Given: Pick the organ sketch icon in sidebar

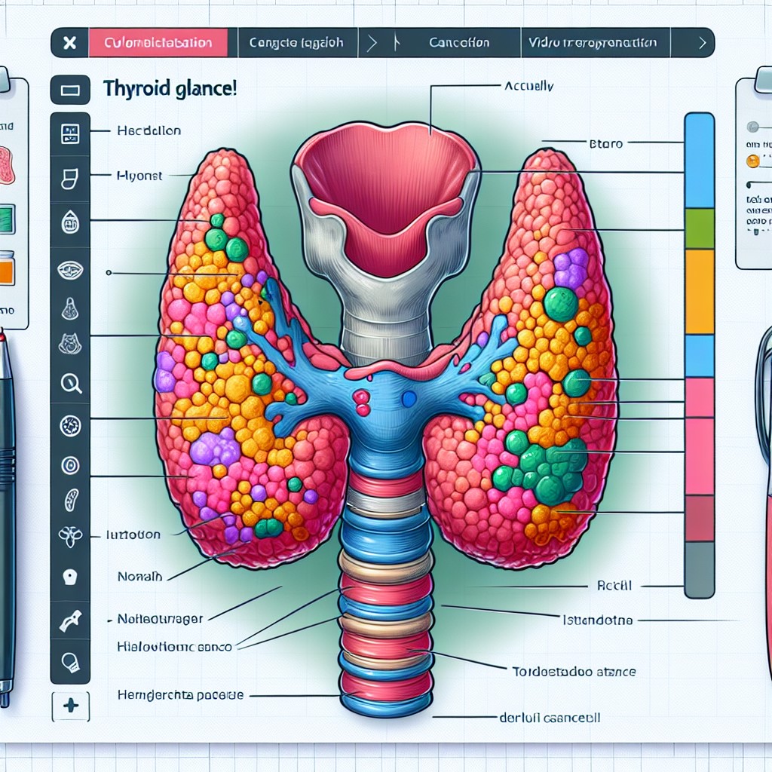Looking at the screenshot, I should click(70, 344).
